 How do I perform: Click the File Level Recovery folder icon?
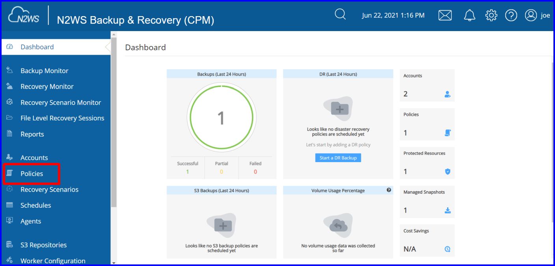[10, 118]
